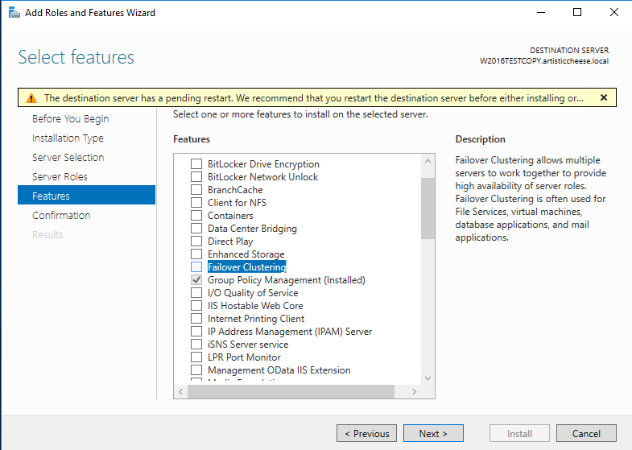Select the Enhanced Storage checkbox
Screen dimensions: 632x450
click(196, 254)
